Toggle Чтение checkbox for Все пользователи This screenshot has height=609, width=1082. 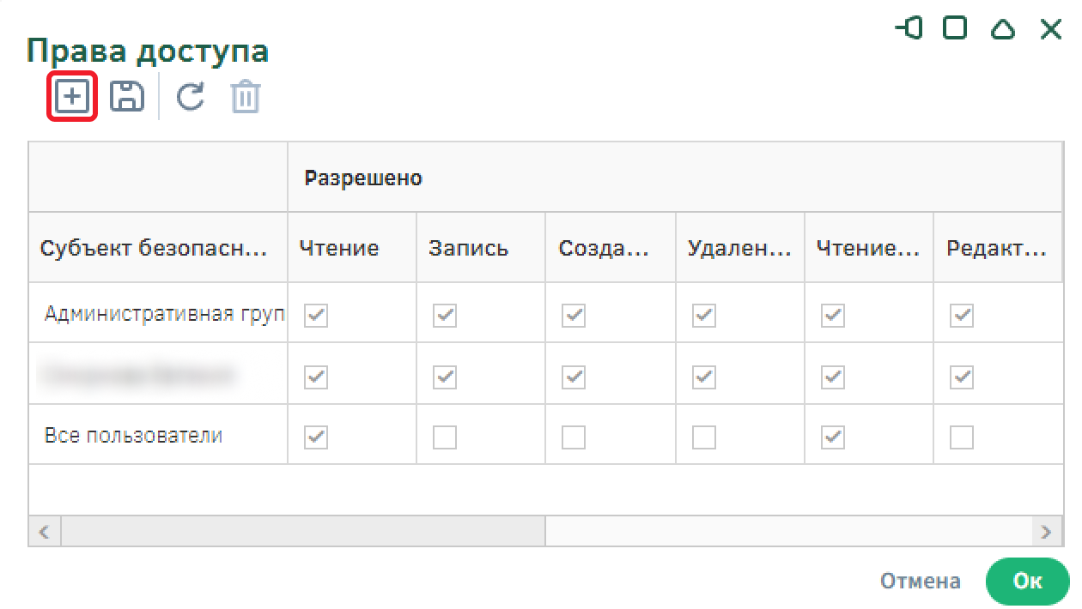(x=317, y=437)
